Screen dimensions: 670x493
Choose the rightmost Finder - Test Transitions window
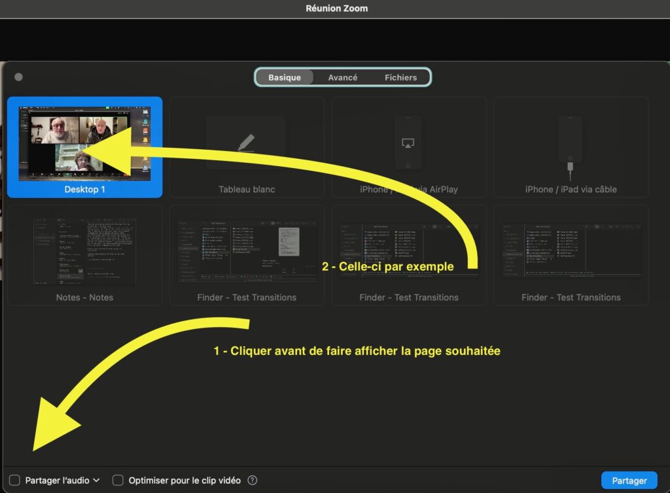click(x=571, y=252)
